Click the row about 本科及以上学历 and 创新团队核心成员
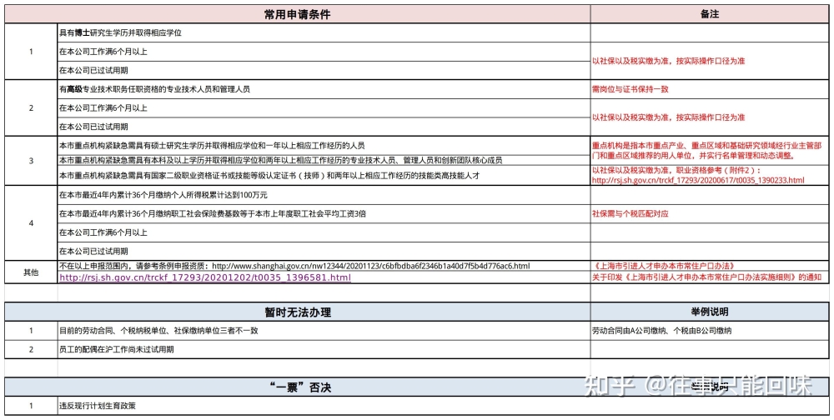 pyautogui.click(x=324, y=160)
